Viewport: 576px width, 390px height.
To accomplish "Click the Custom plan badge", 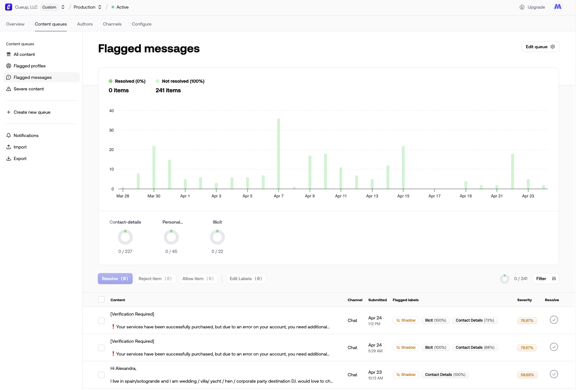I will point(49,7).
